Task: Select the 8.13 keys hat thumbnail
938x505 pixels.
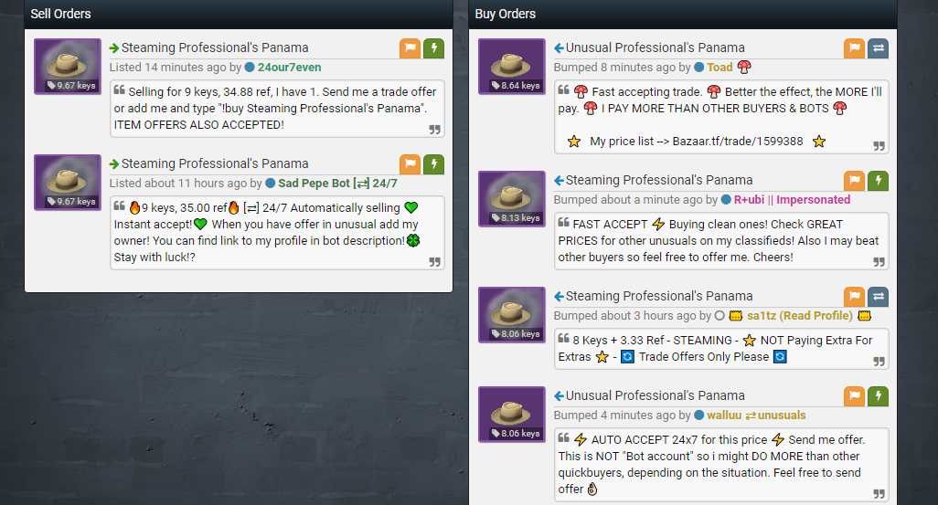Action: (512, 199)
